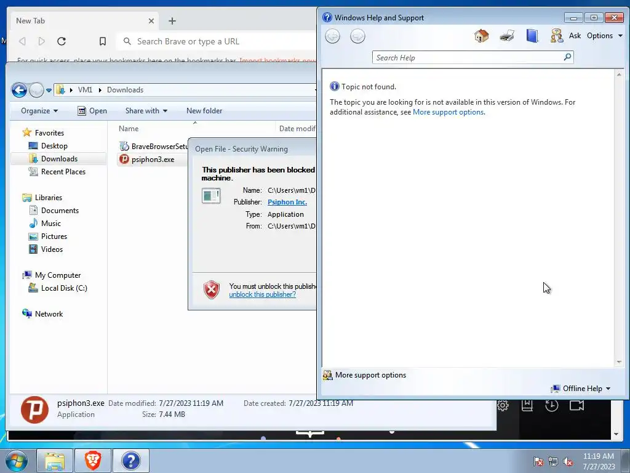The height and width of the screenshot is (473, 630).
Task: Click the Open button in Explorer toolbar
Action: pyautogui.click(x=92, y=111)
